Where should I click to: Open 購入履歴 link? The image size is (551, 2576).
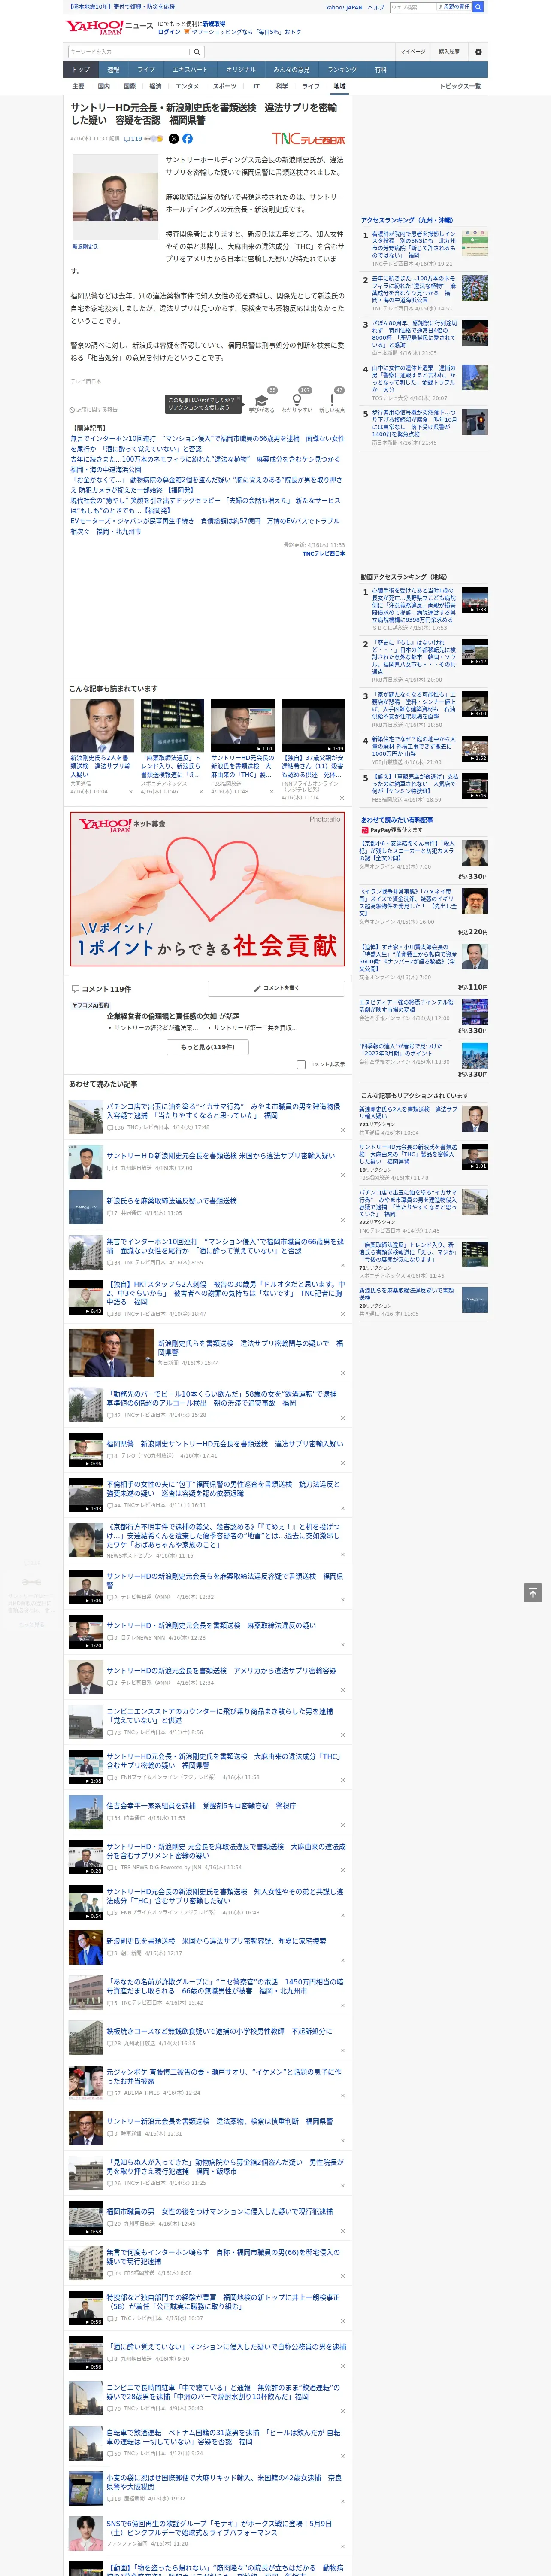click(x=449, y=52)
